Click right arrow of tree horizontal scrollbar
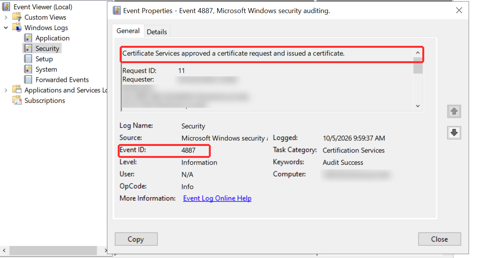 [x=106, y=250]
